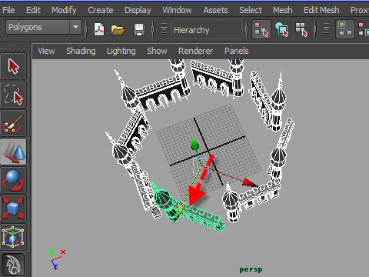Choose the Paint Selection brush tool
This screenshot has width=369, height=277.
13,123
